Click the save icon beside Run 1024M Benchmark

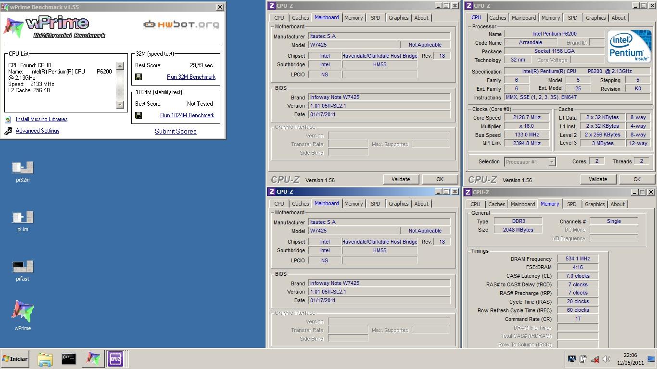[139, 115]
